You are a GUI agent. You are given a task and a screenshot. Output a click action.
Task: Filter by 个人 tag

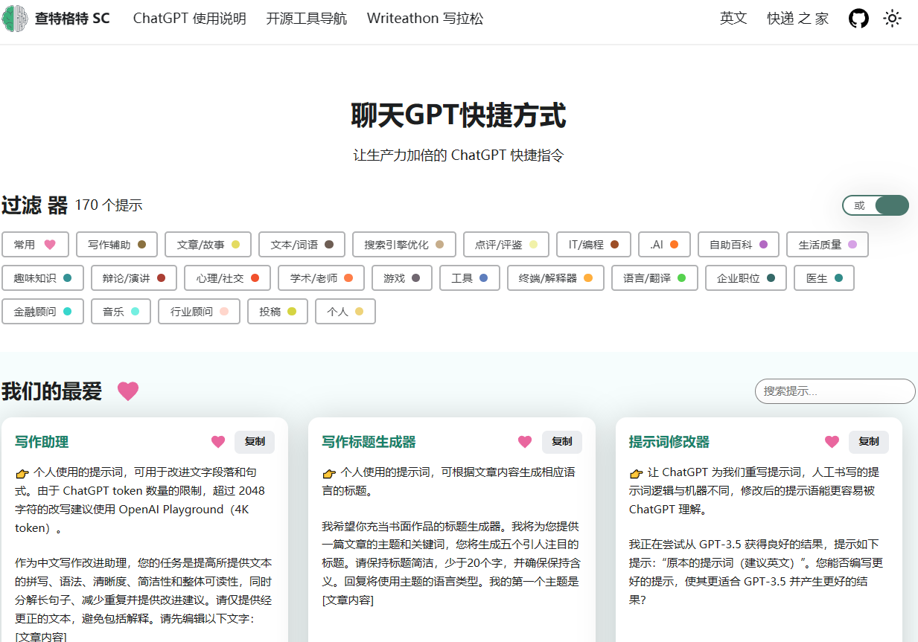pos(345,311)
